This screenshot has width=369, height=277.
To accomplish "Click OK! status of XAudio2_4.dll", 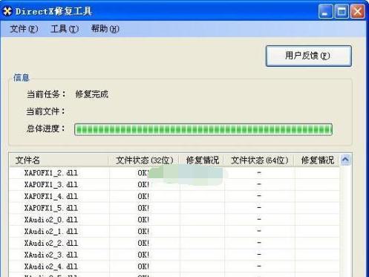I will click(x=143, y=267).
